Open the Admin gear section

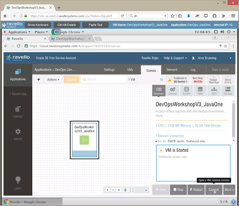(x=18, y=135)
